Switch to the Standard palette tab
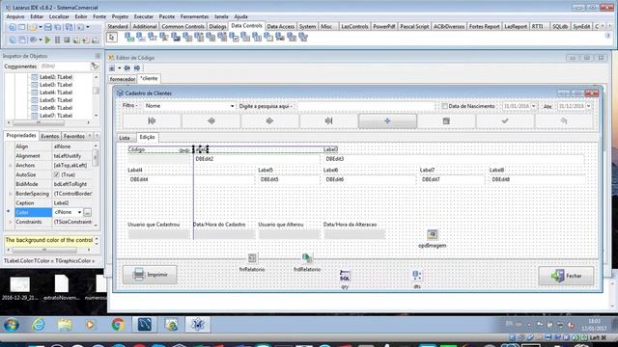This screenshot has width=618, height=347. (118, 26)
